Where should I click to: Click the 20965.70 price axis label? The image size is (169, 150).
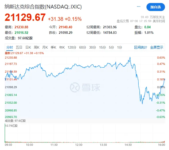pos(11,117)
